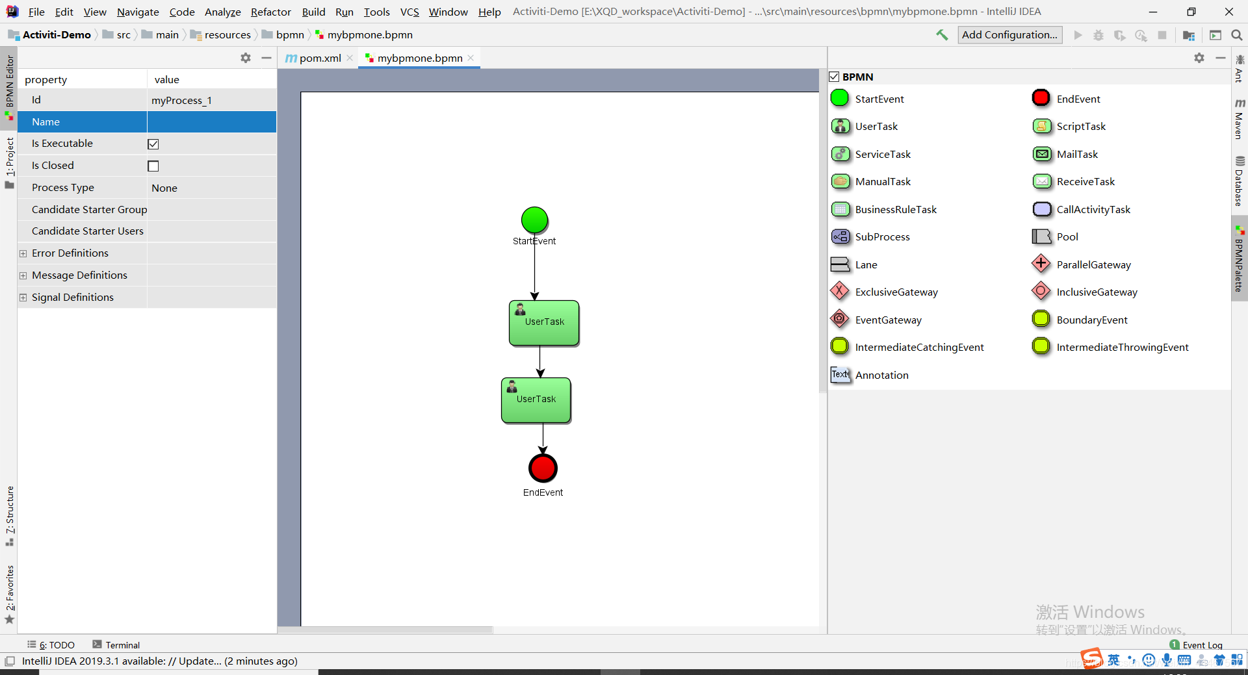Toggle the Is Executable checkbox
Screen dimensions: 1248x675
153,144
